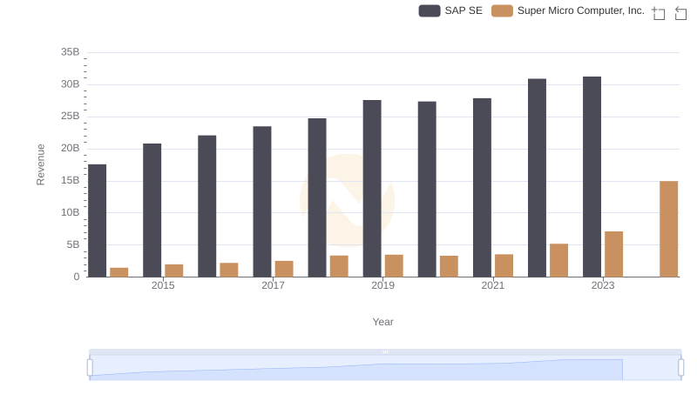The height and width of the screenshot is (401, 697).
Task: Click the SAP SE bar for 2017
Action: pos(262,202)
